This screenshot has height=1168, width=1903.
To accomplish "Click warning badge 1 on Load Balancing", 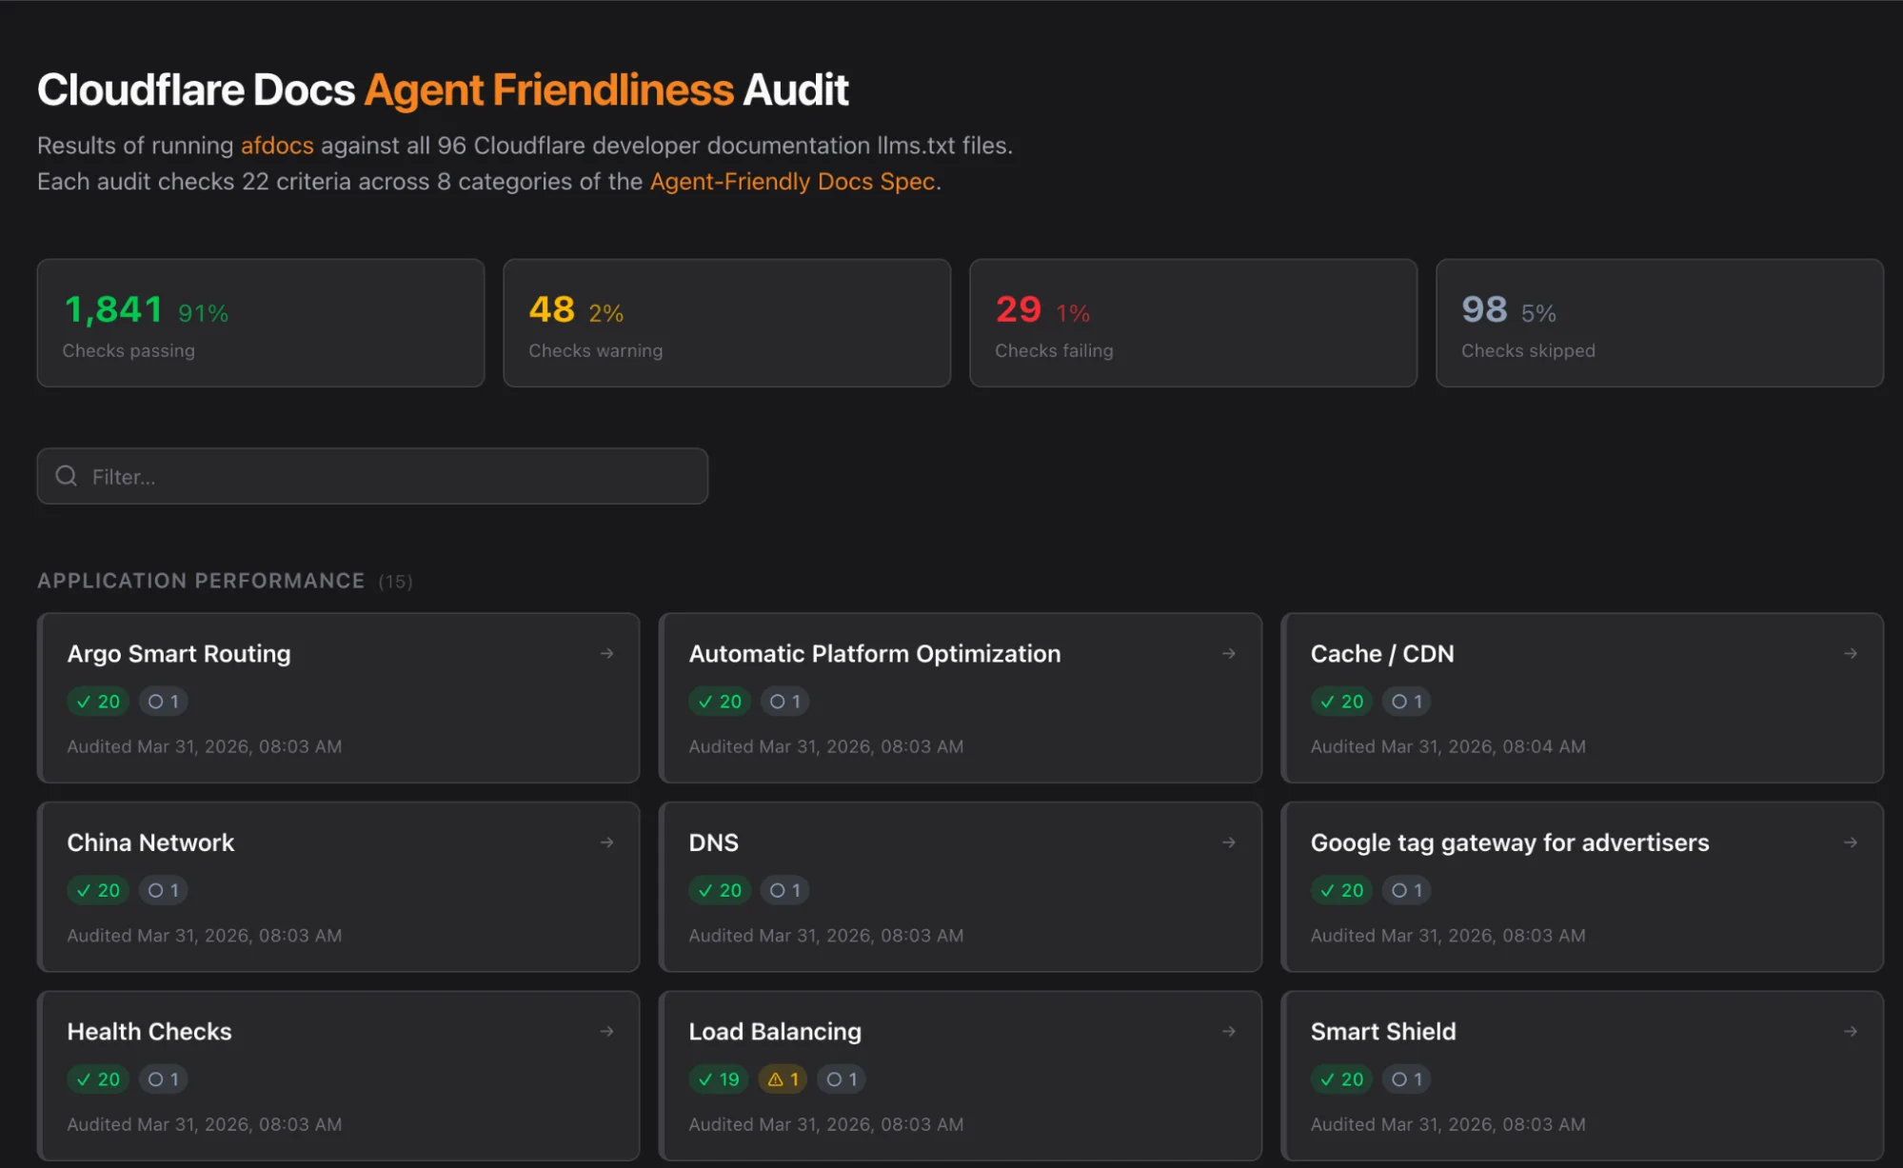I will [783, 1079].
